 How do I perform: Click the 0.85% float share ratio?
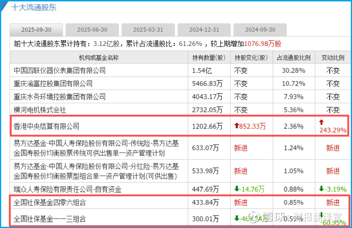[293, 202]
